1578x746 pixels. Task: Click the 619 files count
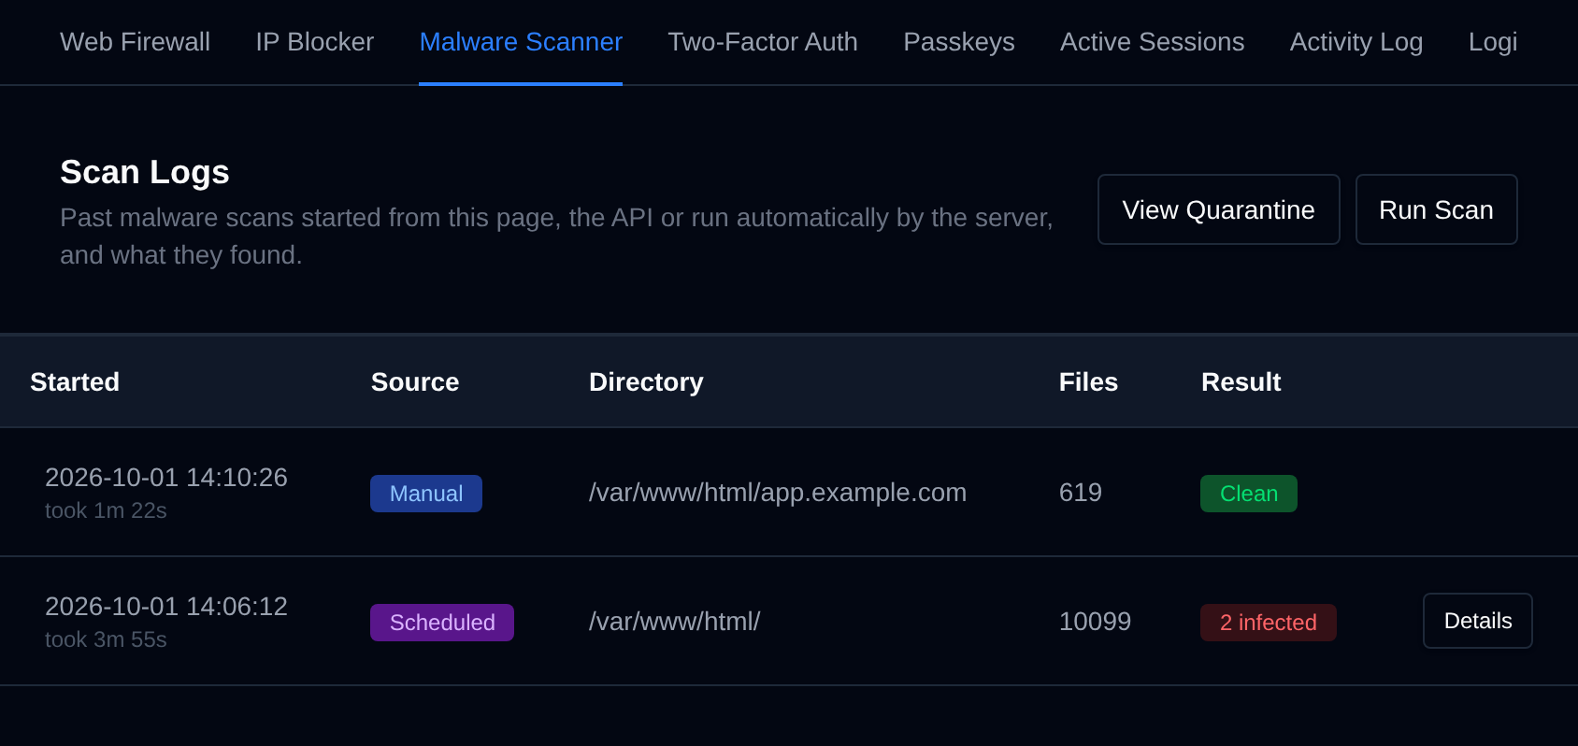coord(1081,493)
